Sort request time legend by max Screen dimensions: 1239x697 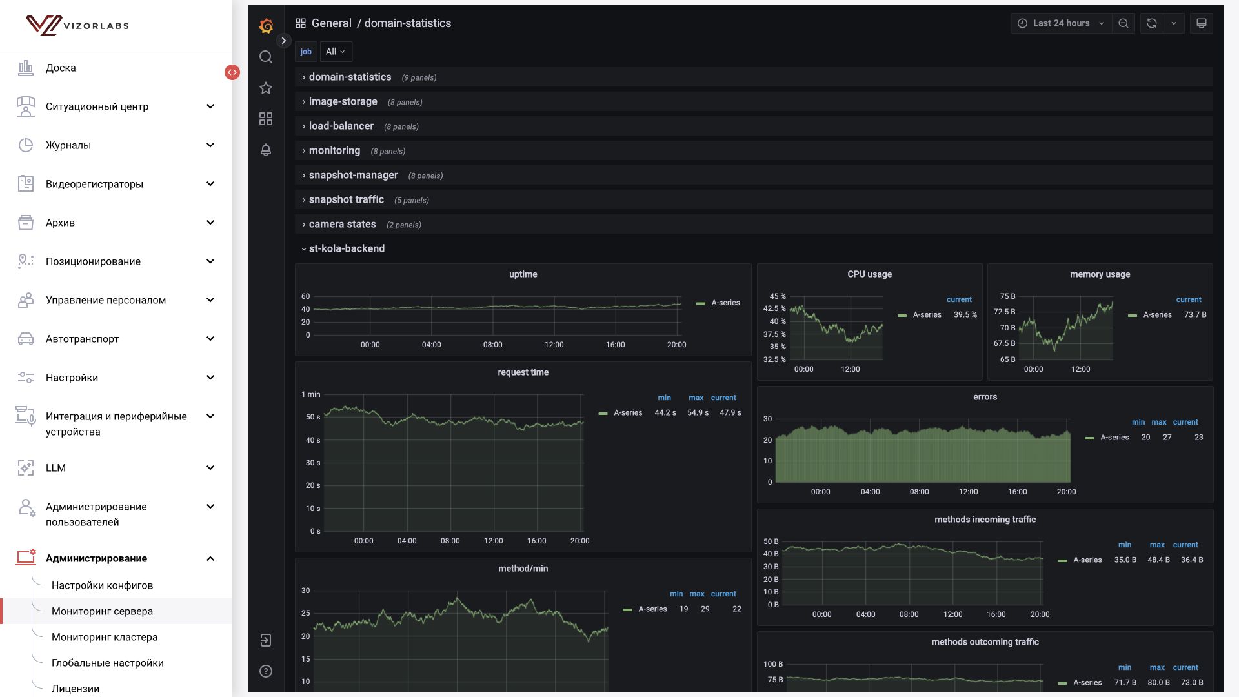pyautogui.click(x=696, y=398)
